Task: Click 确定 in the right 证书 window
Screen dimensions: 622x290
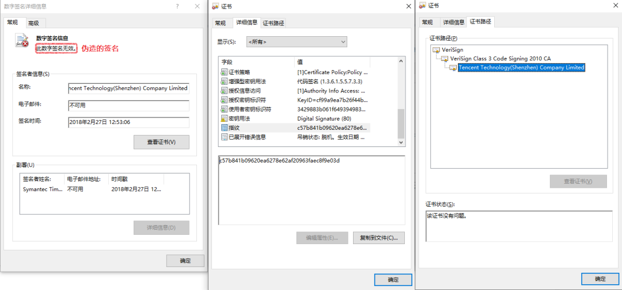Action: tap(600, 279)
